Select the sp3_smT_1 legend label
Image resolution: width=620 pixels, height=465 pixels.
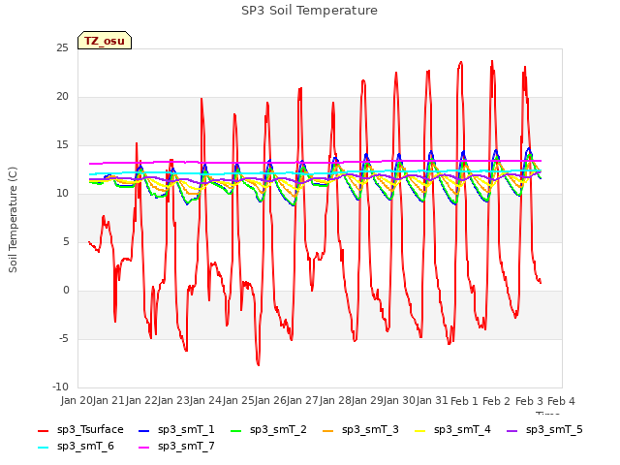(x=186, y=430)
